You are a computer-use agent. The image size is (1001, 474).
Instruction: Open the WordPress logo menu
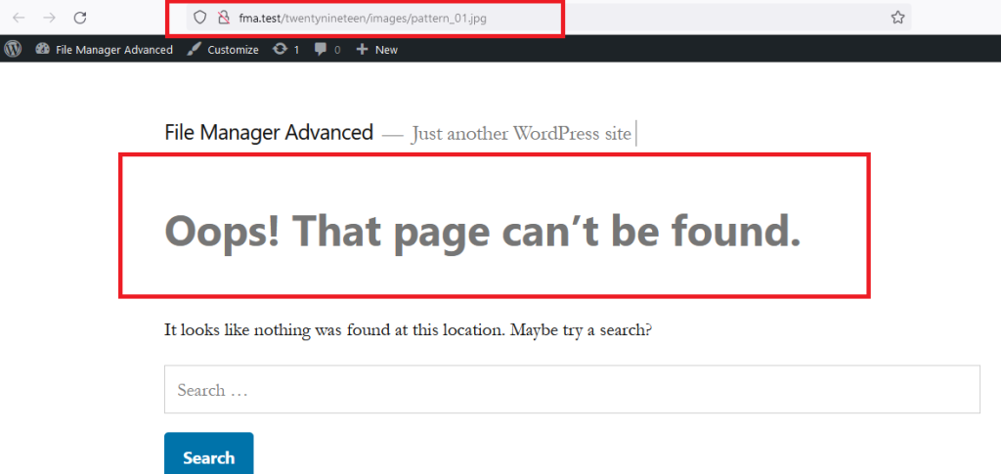point(13,49)
